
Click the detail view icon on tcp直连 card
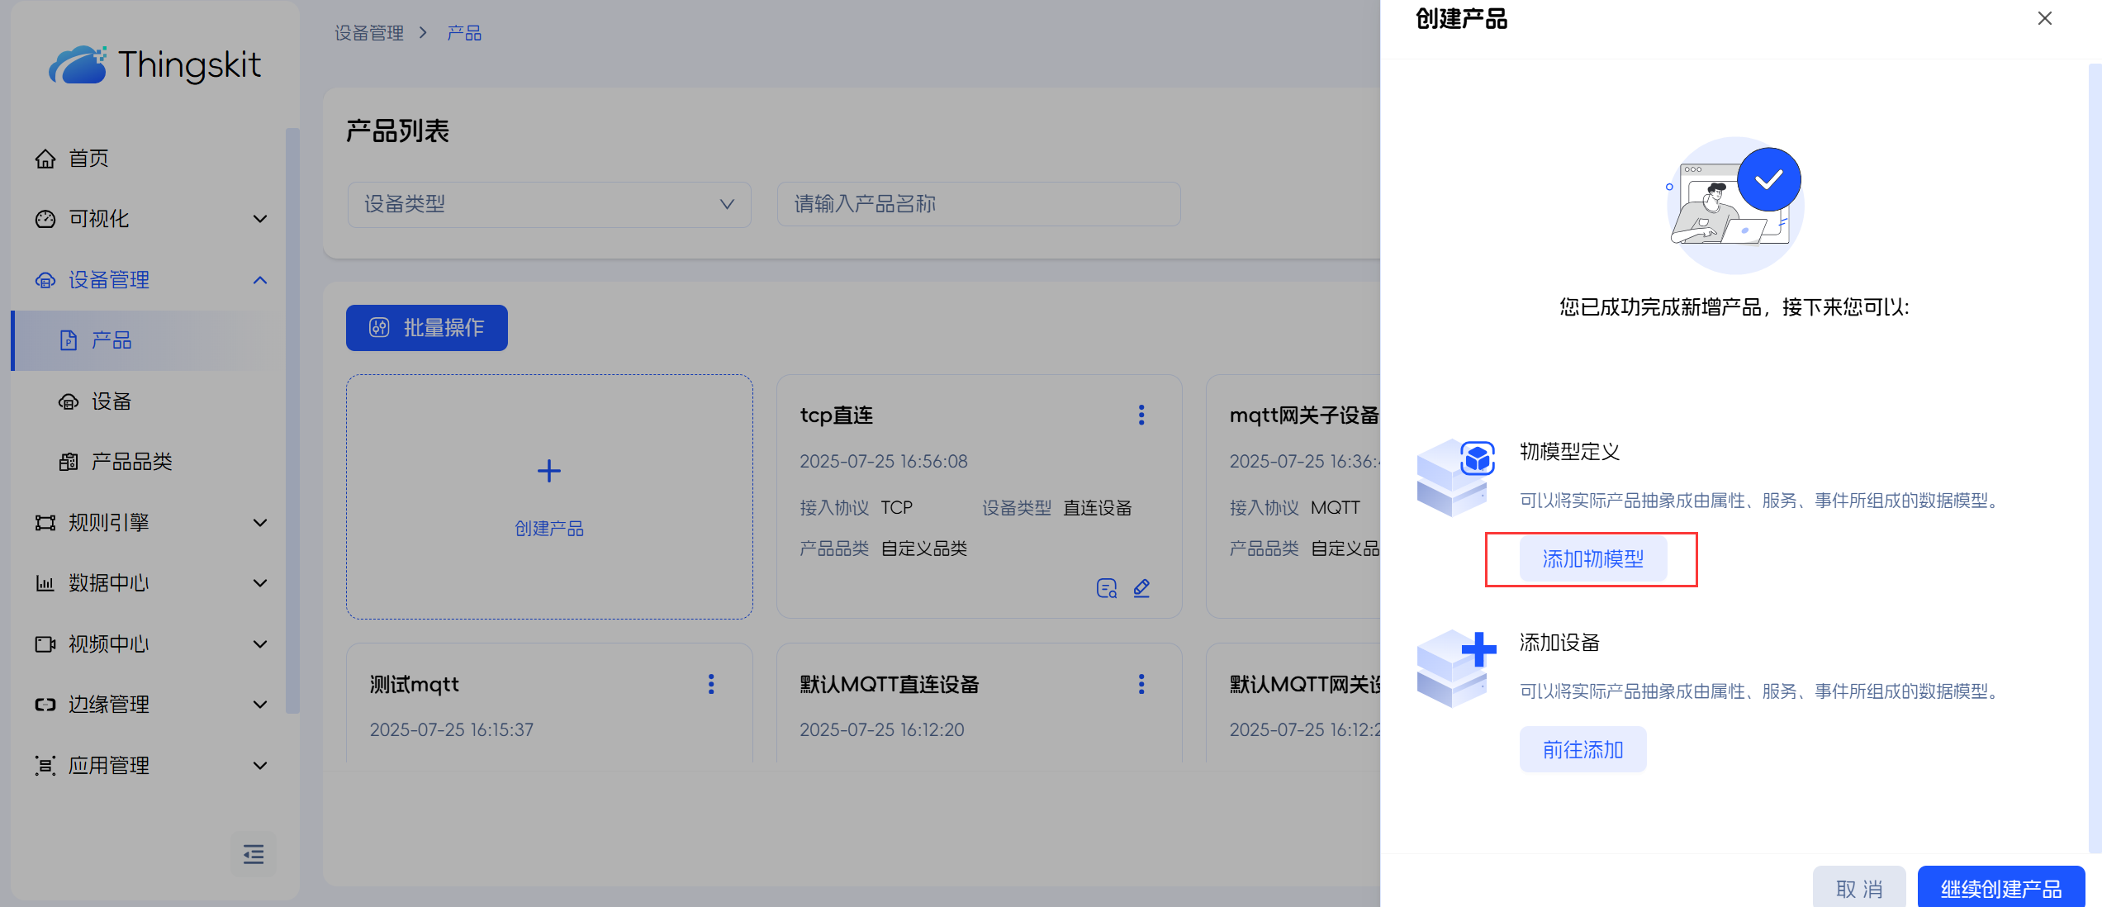(x=1106, y=588)
